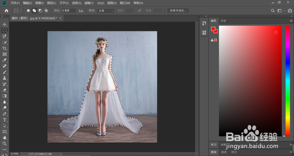
Task: Select the Eraser tool
Action: (x=5, y=90)
